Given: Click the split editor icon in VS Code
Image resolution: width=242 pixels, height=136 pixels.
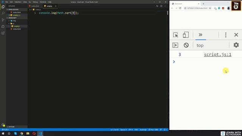Looking at the screenshot, I should pyautogui.click(x=161, y=6).
